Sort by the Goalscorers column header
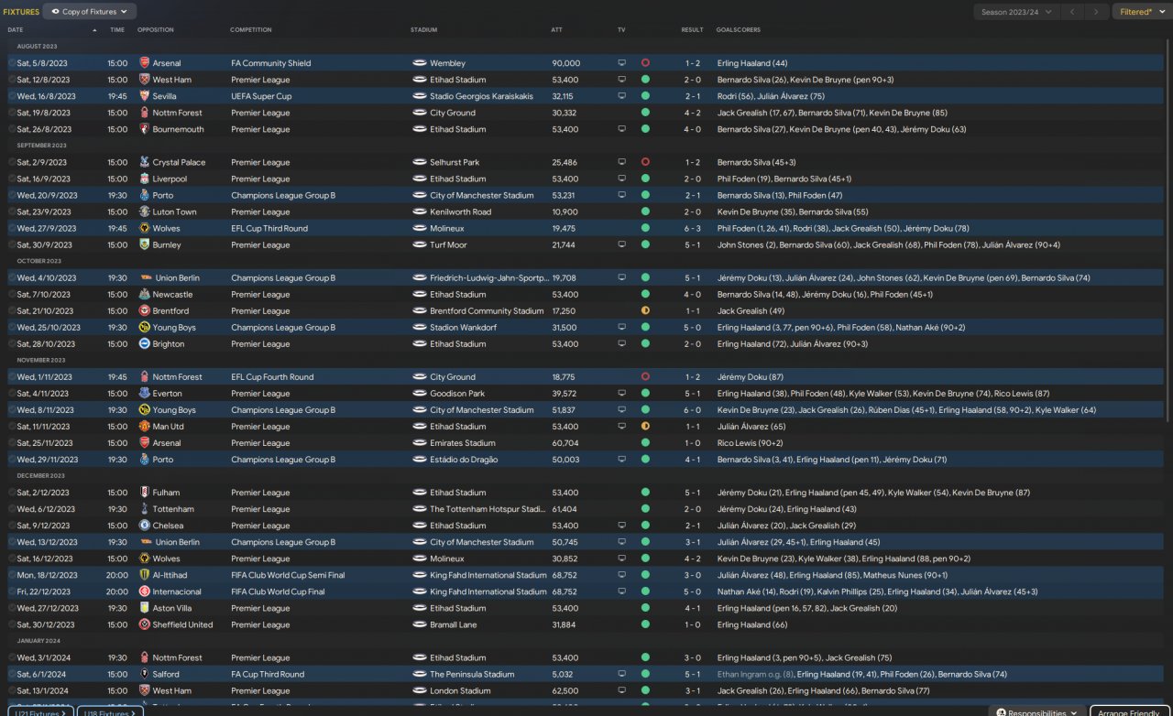 click(739, 30)
